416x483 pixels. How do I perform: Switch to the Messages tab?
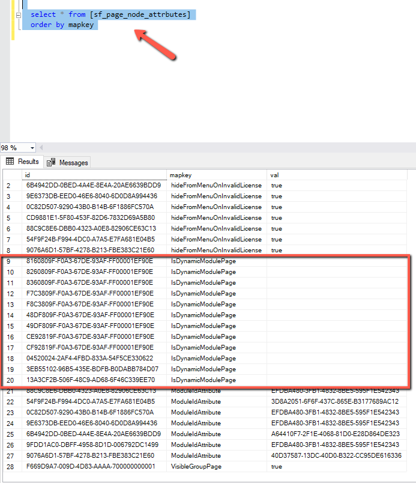(67, 162)
